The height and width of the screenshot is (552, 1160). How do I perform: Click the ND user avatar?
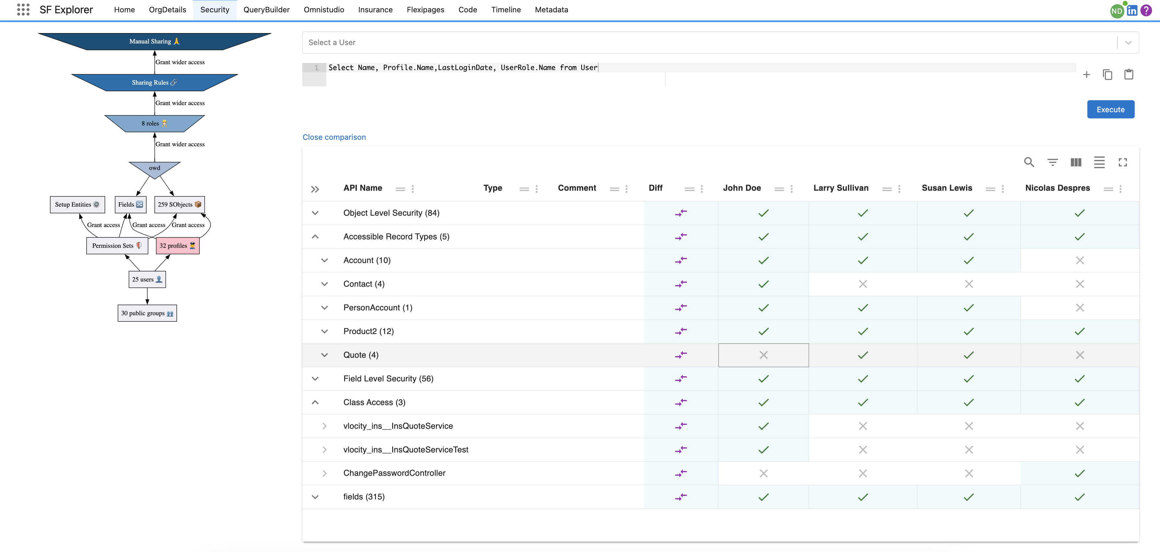tap(1117, 11)
